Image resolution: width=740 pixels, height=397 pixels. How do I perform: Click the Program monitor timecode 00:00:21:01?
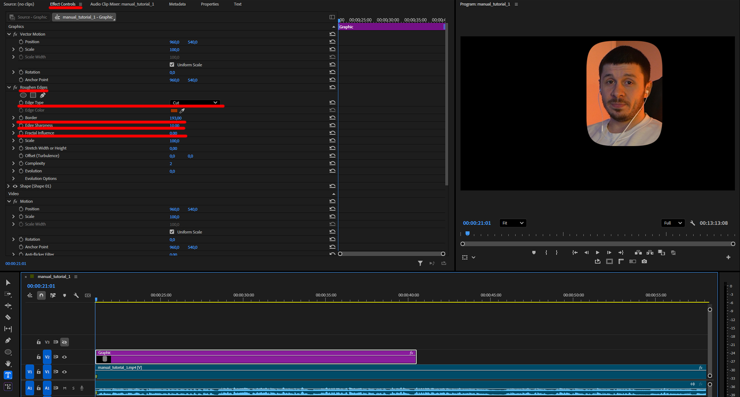477,223
